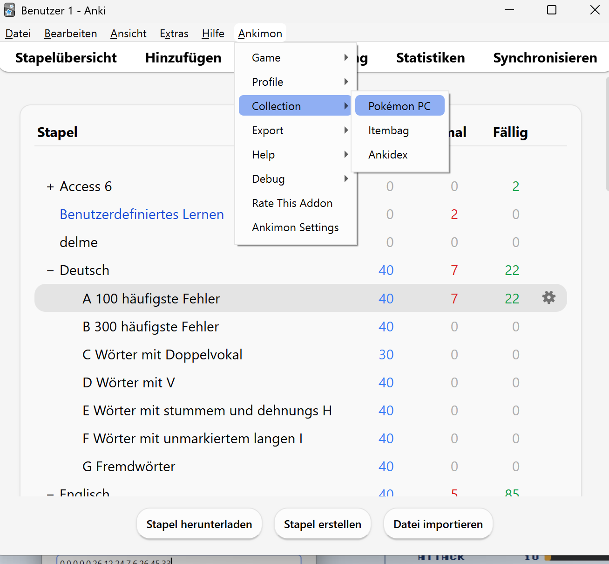The height and width of the screenshot is (564, 609).
Task: Close the Ankimon menu via its menu bar title
Action: (260, 34)
